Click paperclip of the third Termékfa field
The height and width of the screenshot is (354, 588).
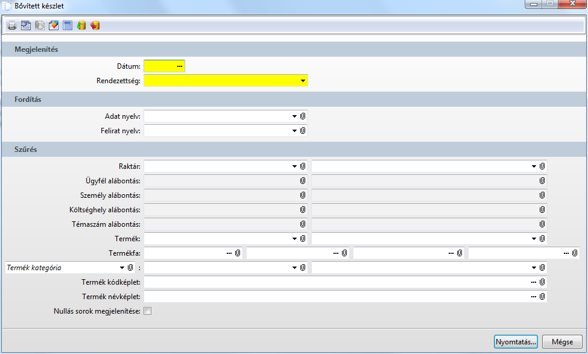click(460, 253)
